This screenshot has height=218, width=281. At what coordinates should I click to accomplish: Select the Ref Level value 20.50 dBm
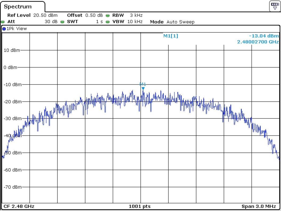(x=45, y=15)
